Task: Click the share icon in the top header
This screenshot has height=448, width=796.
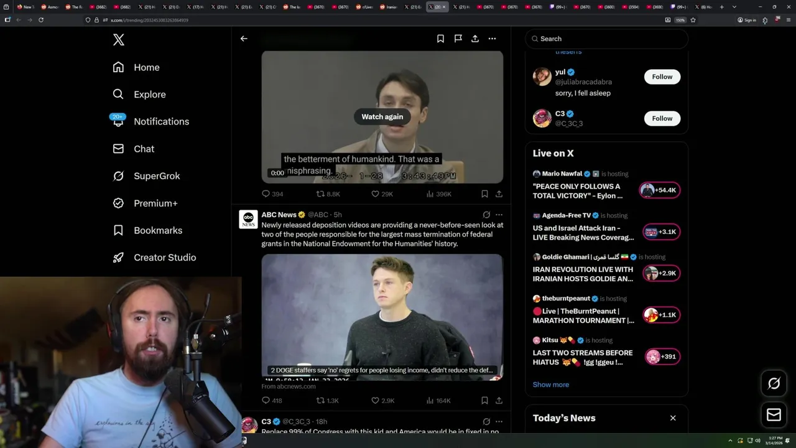Action: coord(475,39)
